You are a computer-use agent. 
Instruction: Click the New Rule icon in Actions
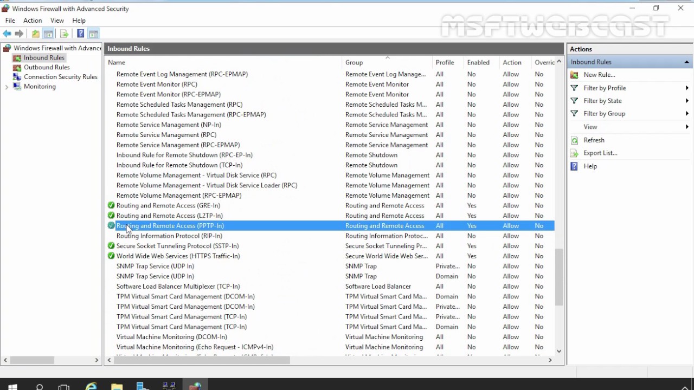(x=574, y=75)
